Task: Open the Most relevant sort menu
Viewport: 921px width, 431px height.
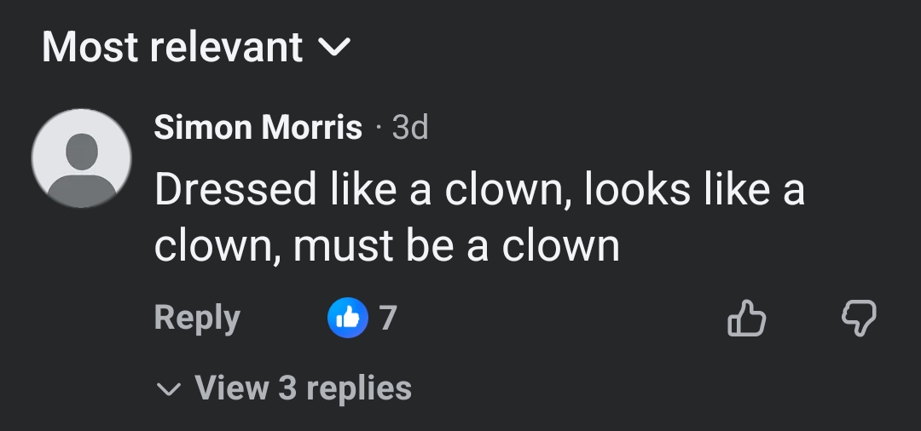Action: [x=196, y=48]
